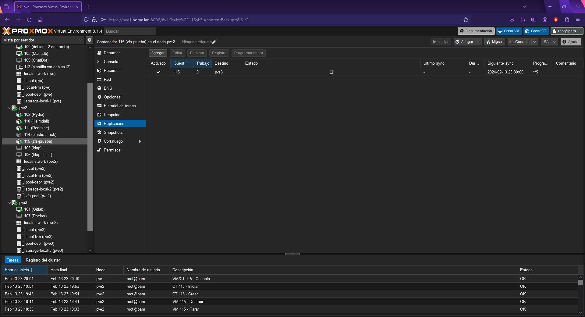Toggle the Firefox sidebar icon

[x=534, y=20]
